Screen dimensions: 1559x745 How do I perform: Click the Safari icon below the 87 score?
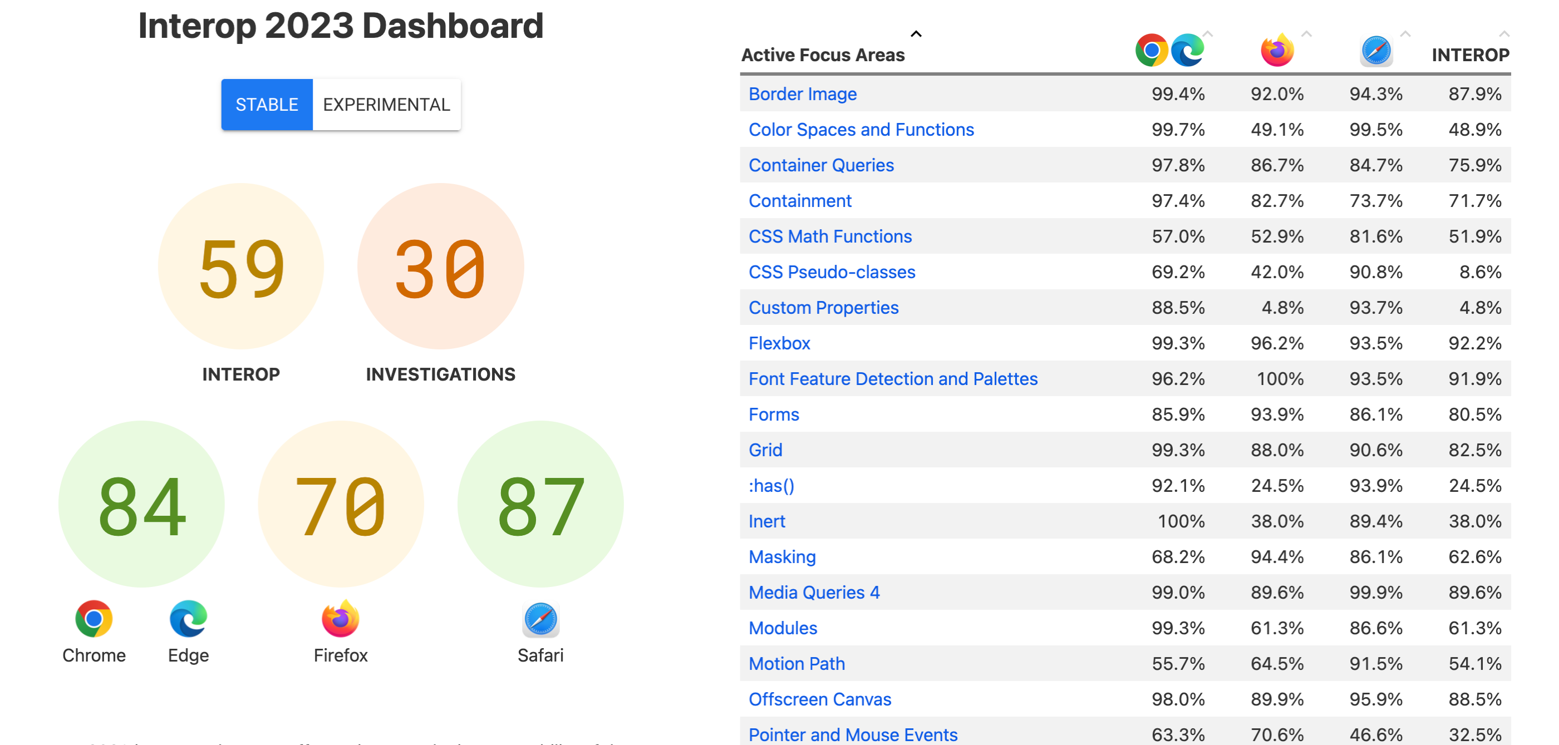(540, 620)
